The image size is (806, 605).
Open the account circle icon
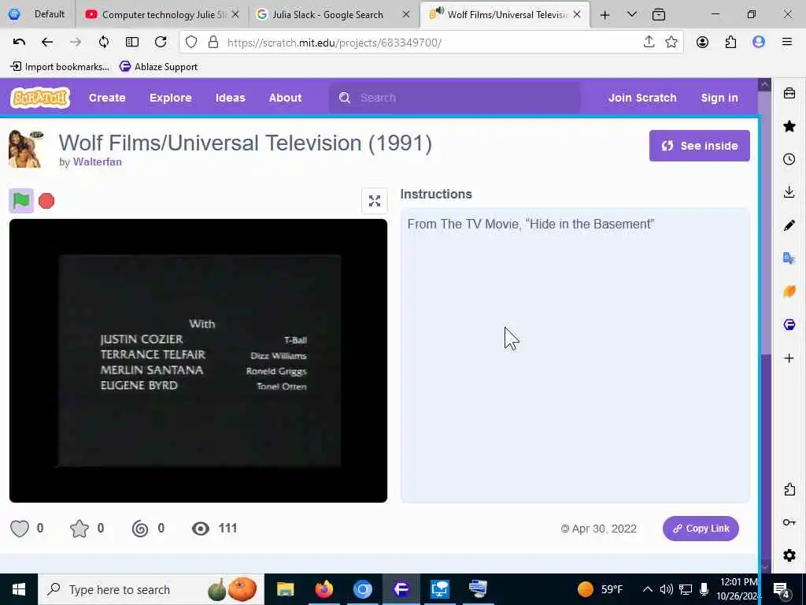(x=702, y=43)
